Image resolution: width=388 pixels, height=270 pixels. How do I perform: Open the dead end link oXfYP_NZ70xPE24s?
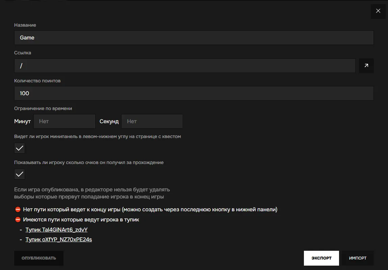click(58, 240)
